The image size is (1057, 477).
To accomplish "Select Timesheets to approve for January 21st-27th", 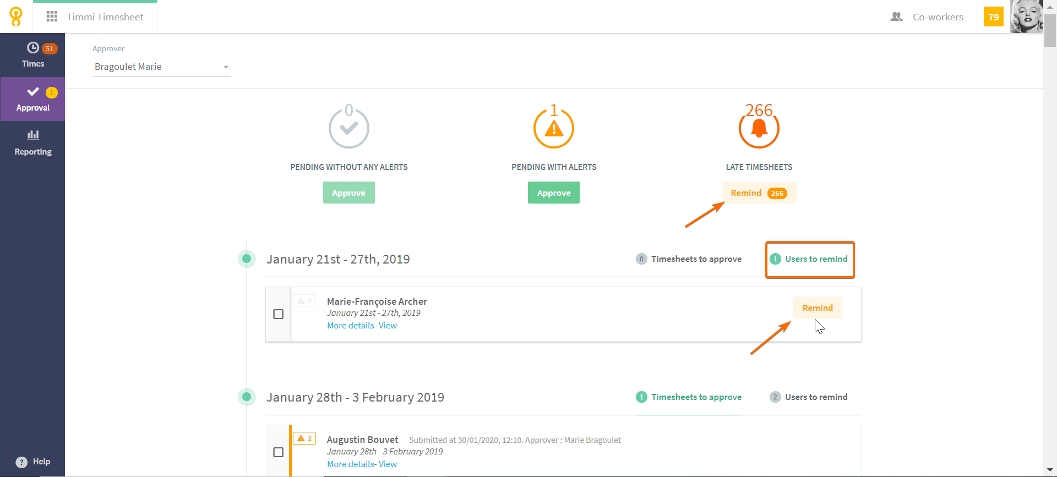I will click(689, 259).
